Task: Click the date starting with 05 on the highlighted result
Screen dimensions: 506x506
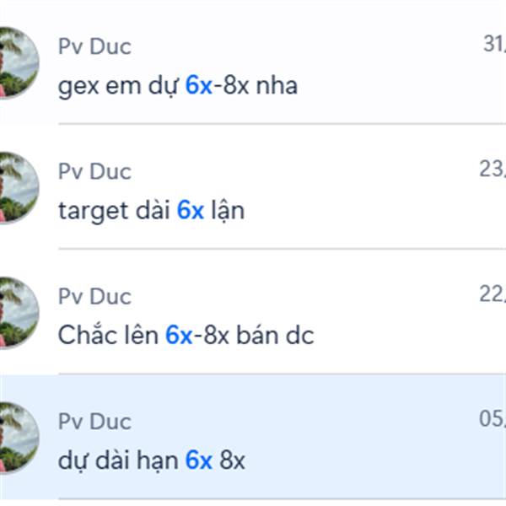Action: 493,418
